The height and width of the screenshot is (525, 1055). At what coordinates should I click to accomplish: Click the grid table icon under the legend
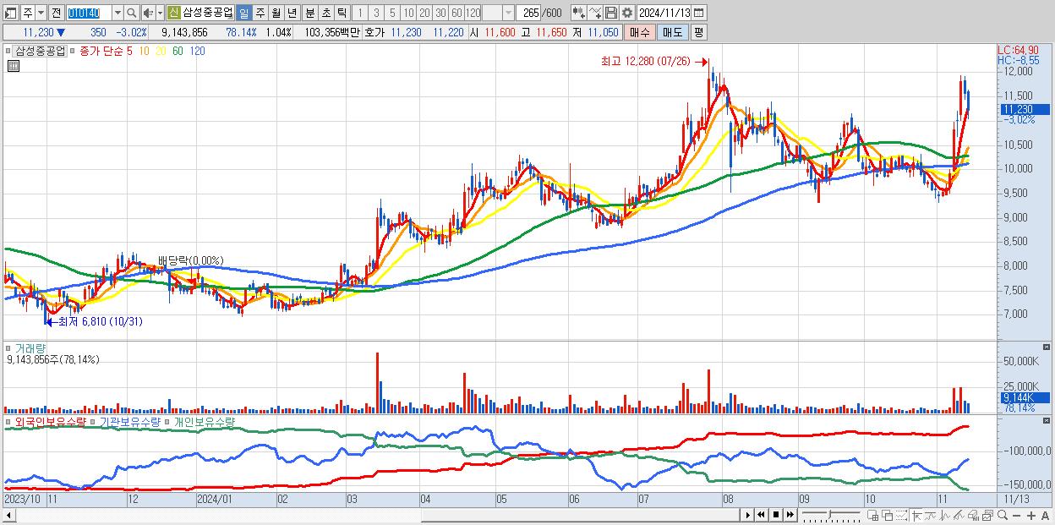coord(13,65)
